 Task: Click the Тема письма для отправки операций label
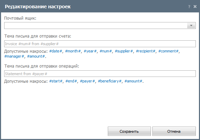tap(42, 66)
